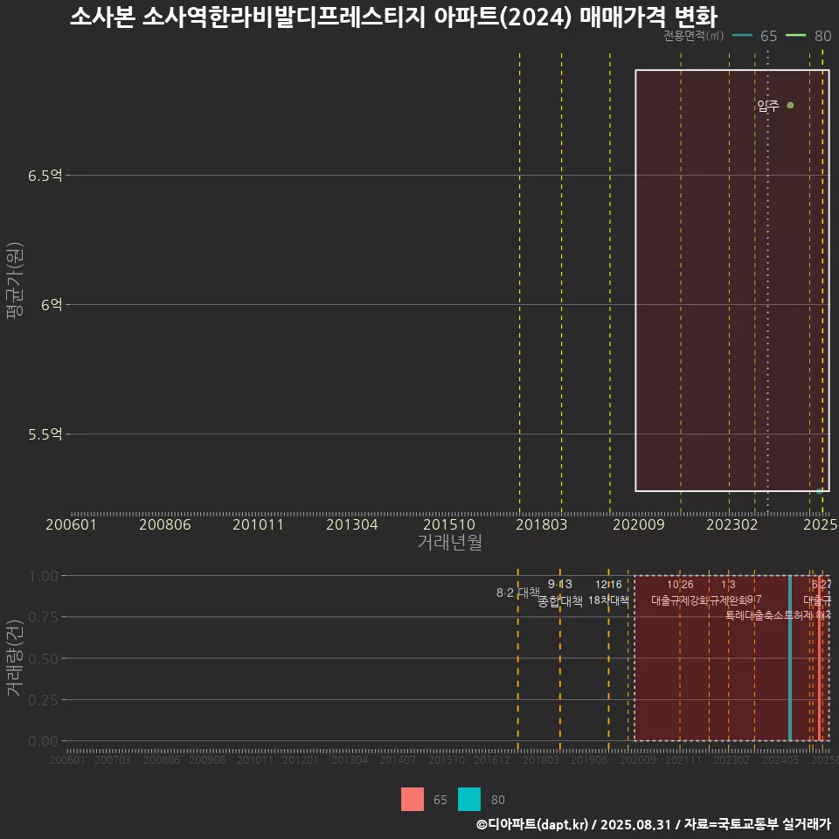Click the 0.50 volume axis label
Viewport: 839px width, 839px height.
pyautogui.click(x=44, y=659)
